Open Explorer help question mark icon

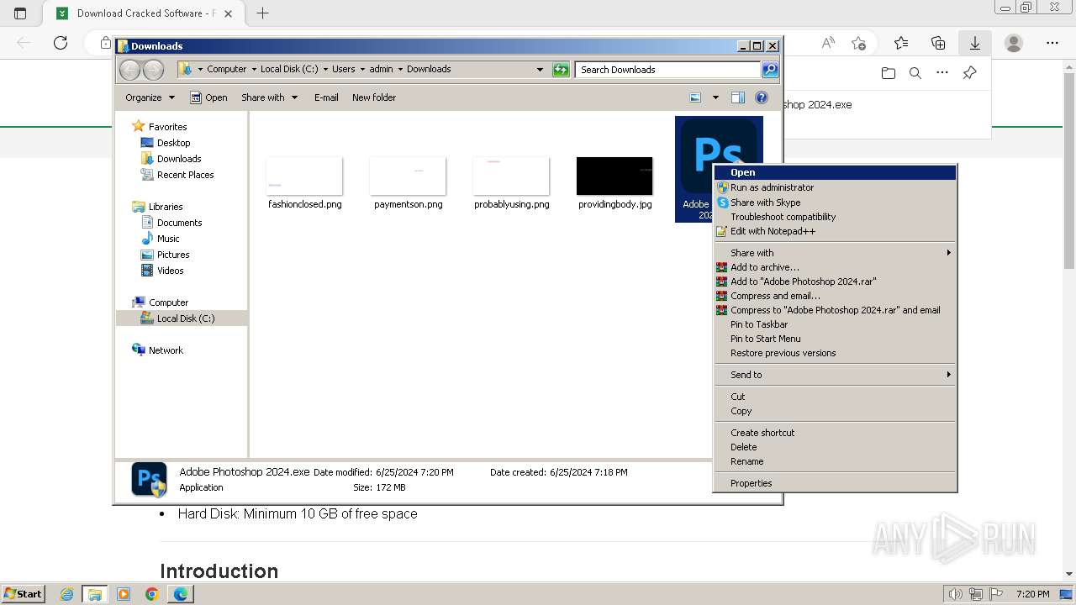pyautogui.click(x=762, y=97)
